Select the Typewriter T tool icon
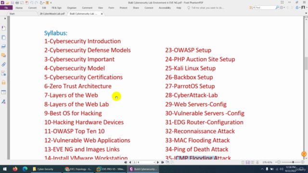Image resolution: width=308 pixels, height=173 pixels. 47,3
